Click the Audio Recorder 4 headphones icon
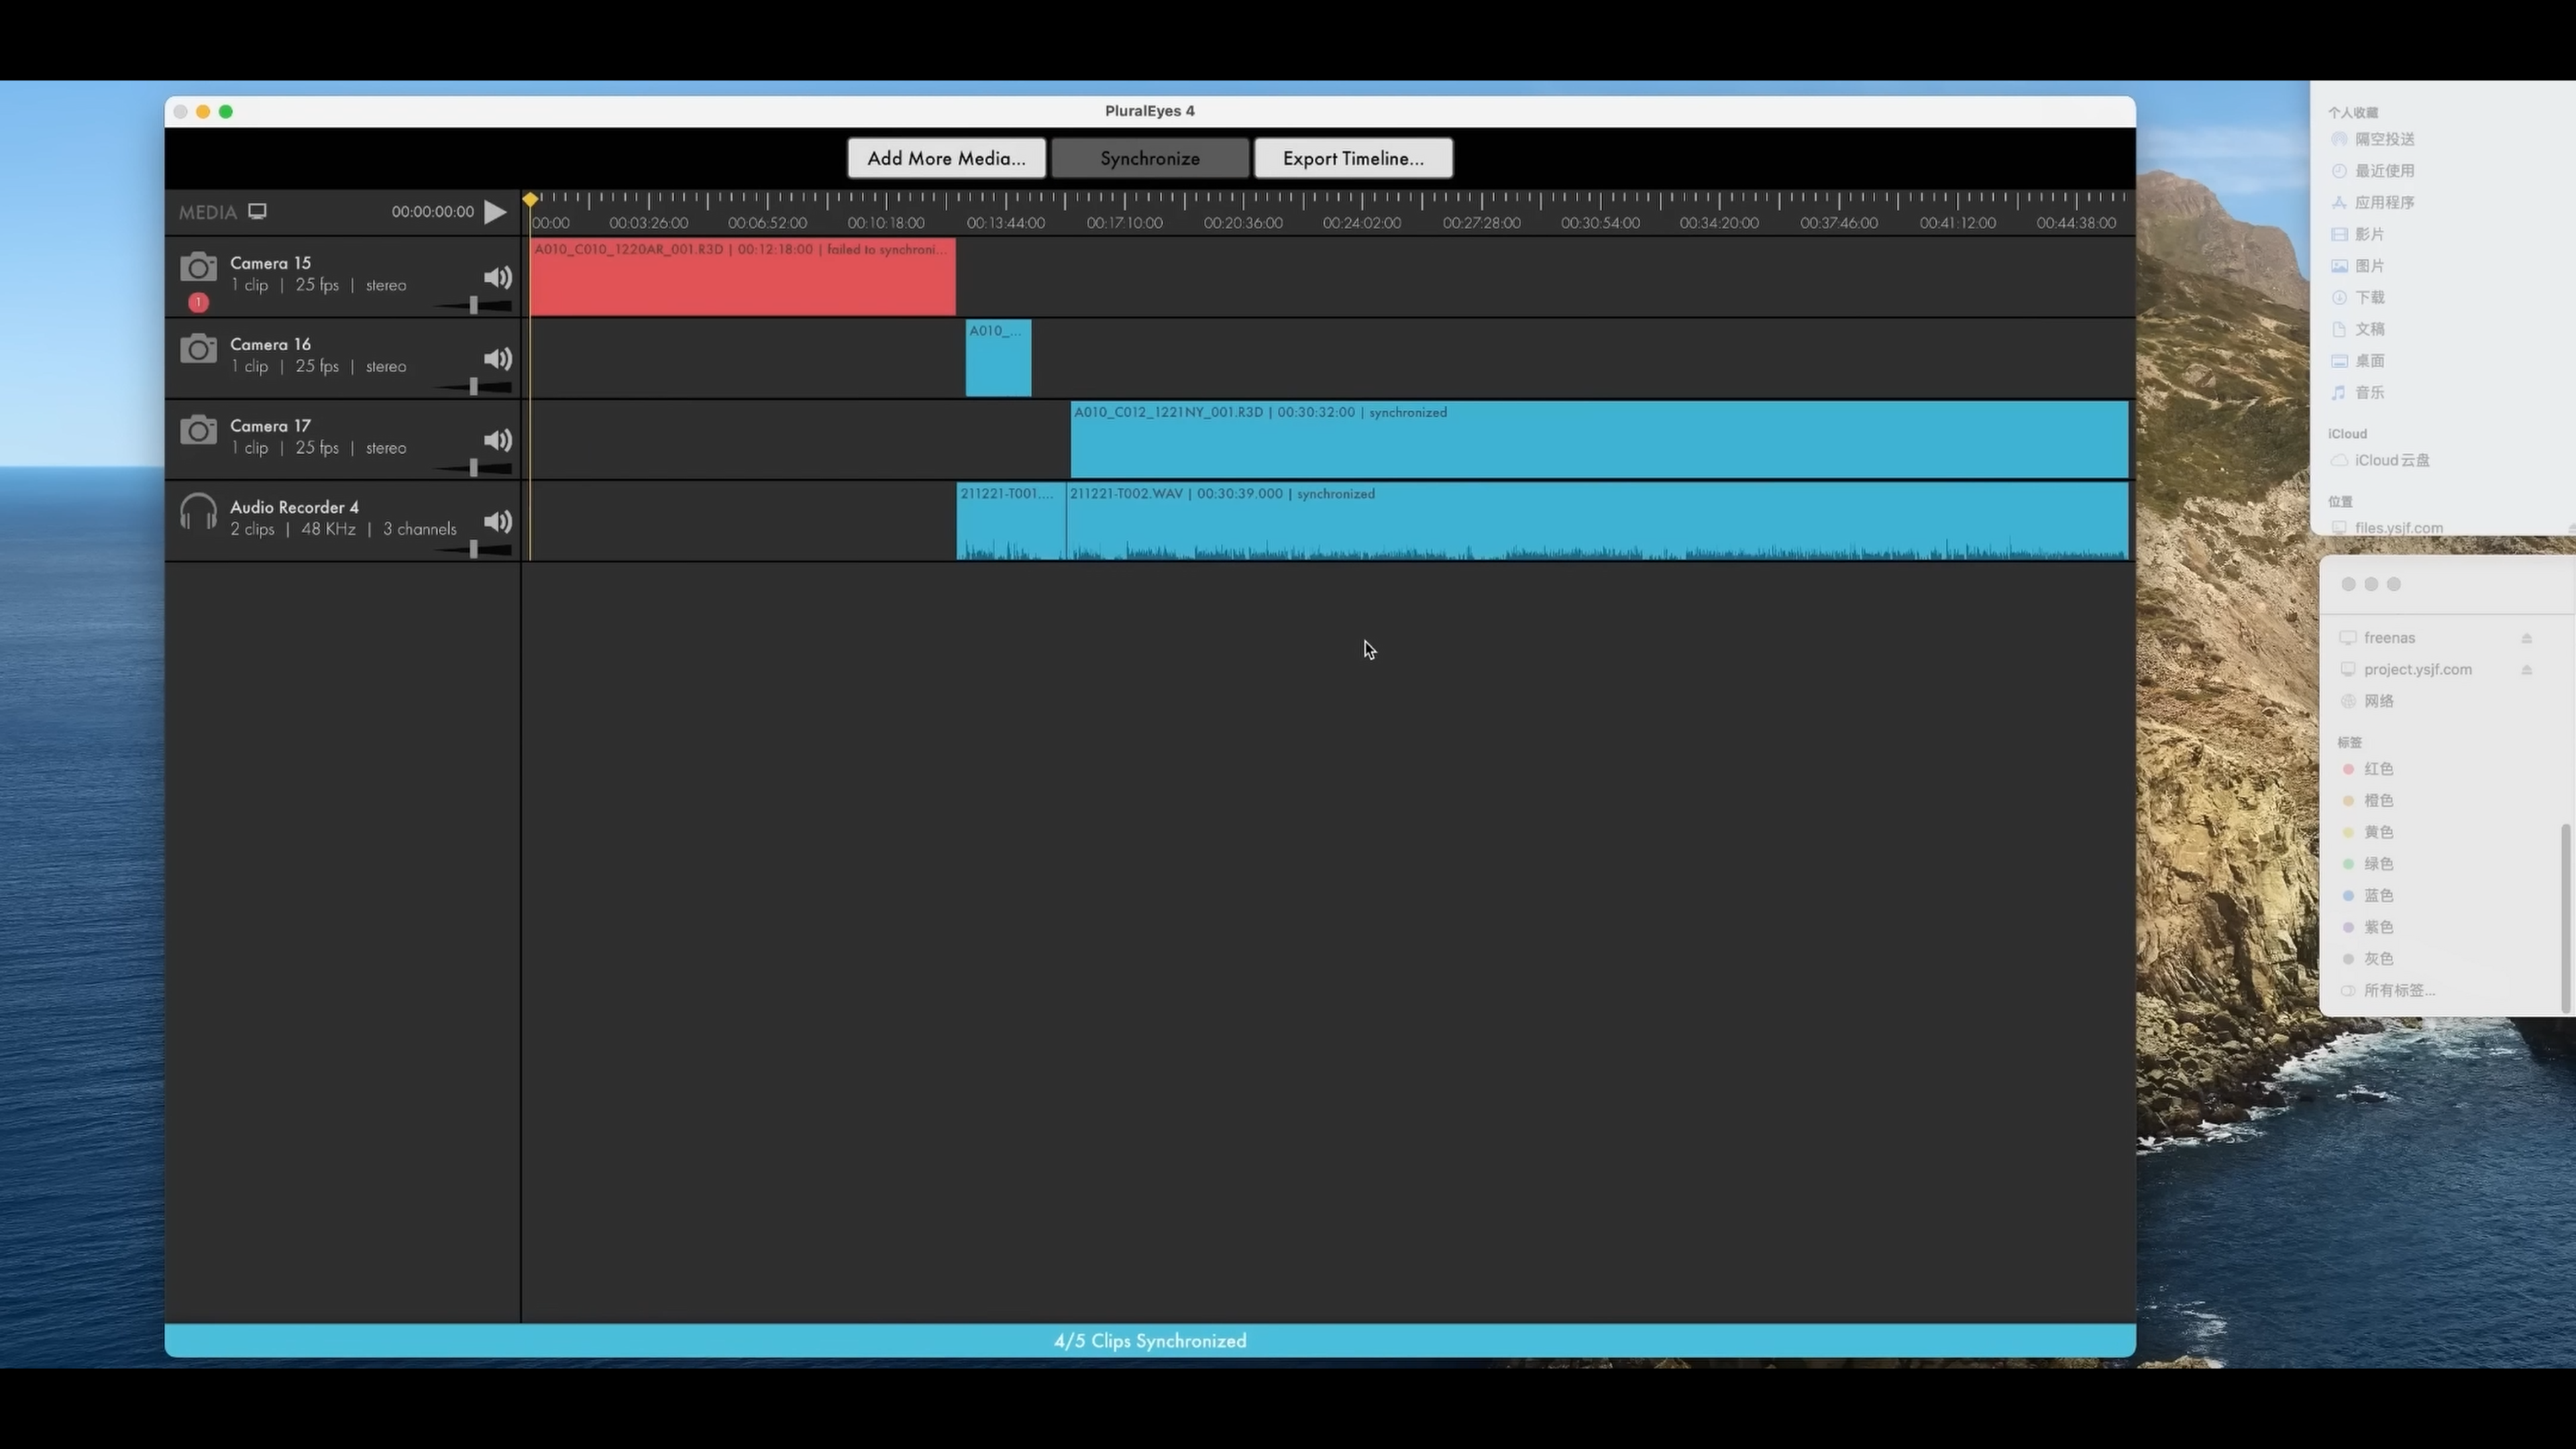 (198, 512)
